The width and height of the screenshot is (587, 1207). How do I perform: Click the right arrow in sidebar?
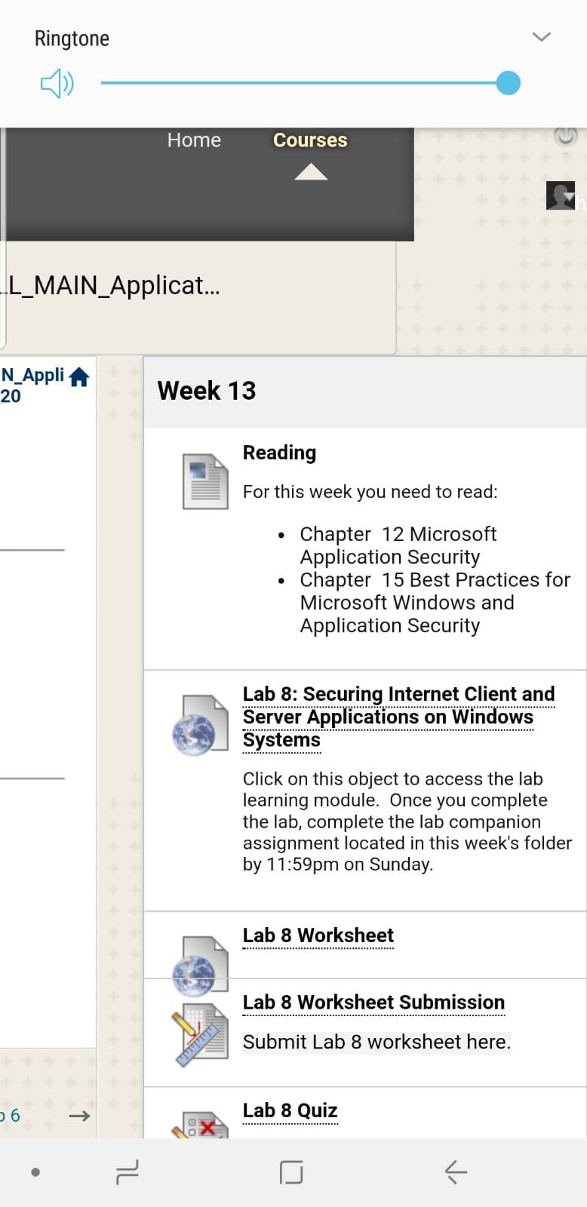(79, 1116)
